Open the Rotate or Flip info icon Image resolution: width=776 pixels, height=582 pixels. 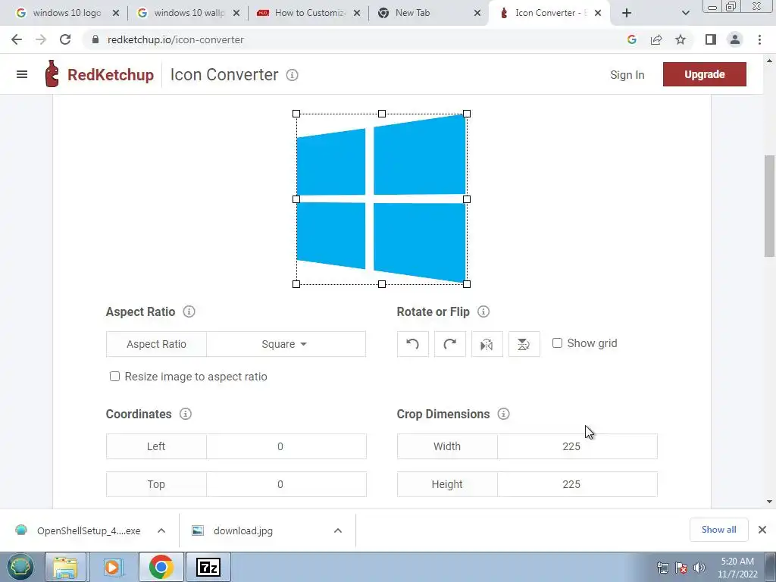[483, 311]
